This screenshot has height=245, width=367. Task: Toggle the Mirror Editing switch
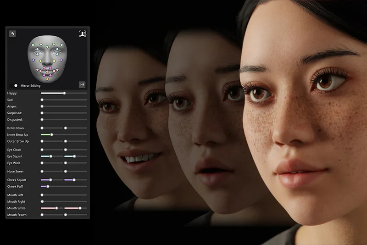16,85
